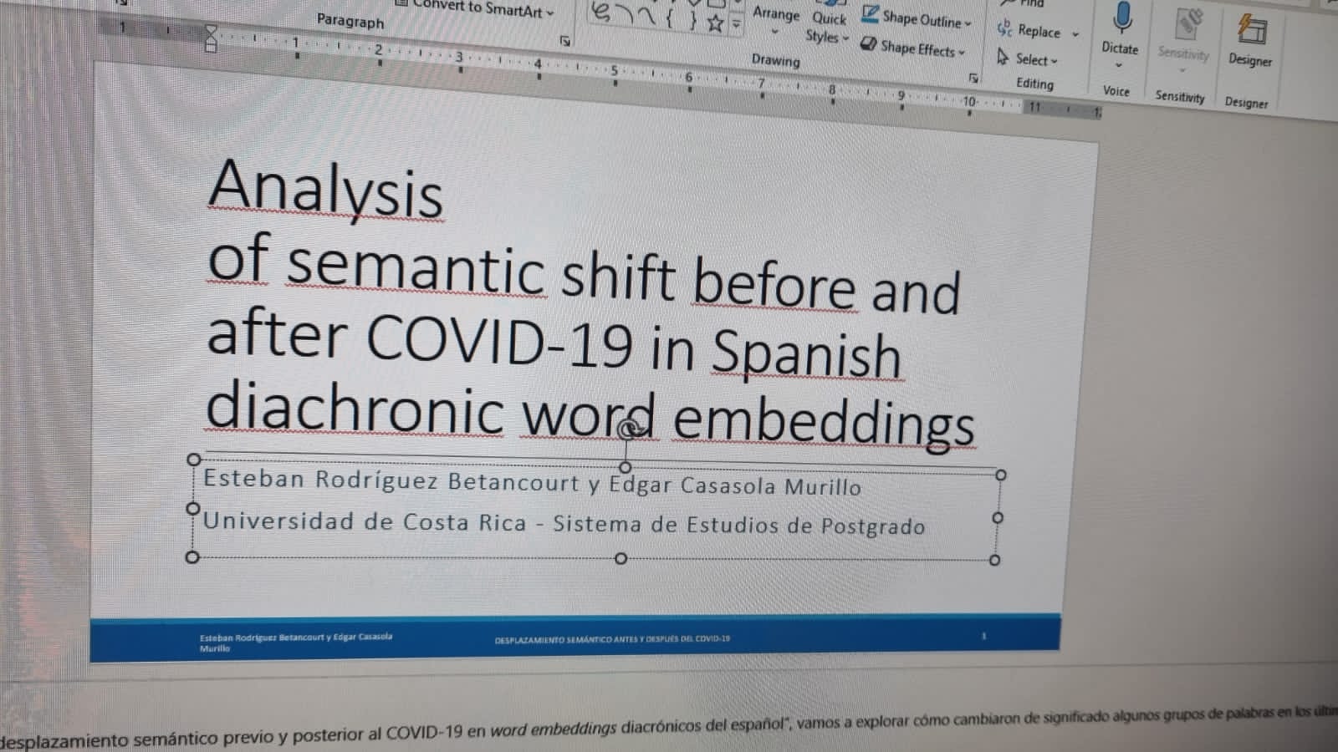Pick the scribble shape in gallery
This screenshot has height=752, width=1338.
(x=601, y=13)
